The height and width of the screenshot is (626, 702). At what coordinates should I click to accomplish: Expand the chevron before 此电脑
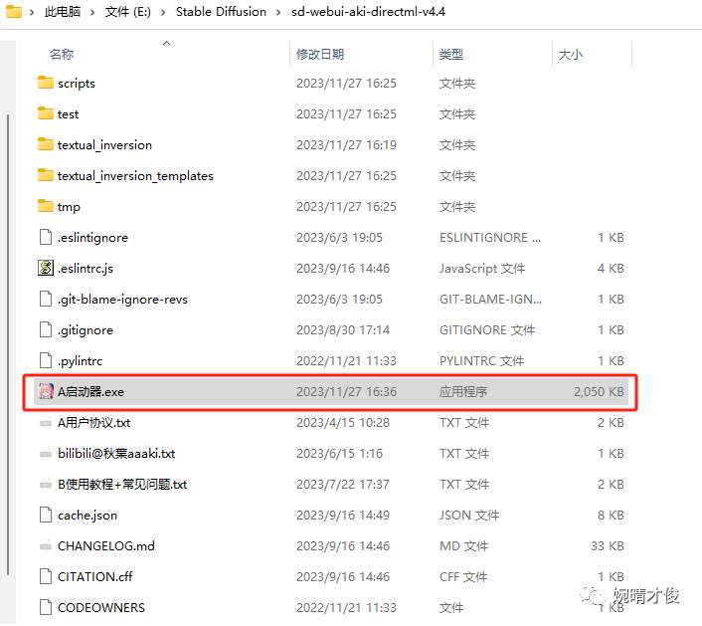tap(32, 12)
